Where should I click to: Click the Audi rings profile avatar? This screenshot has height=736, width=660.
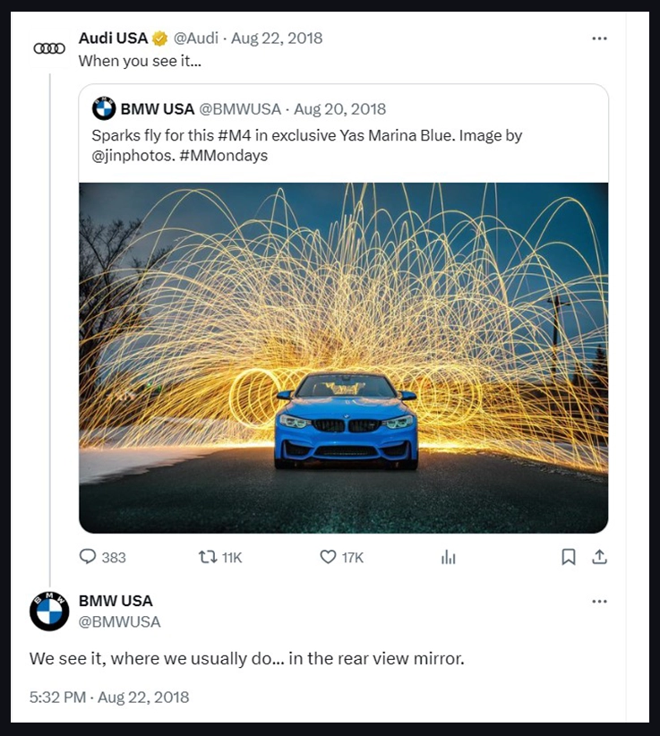tap(49, 48)
